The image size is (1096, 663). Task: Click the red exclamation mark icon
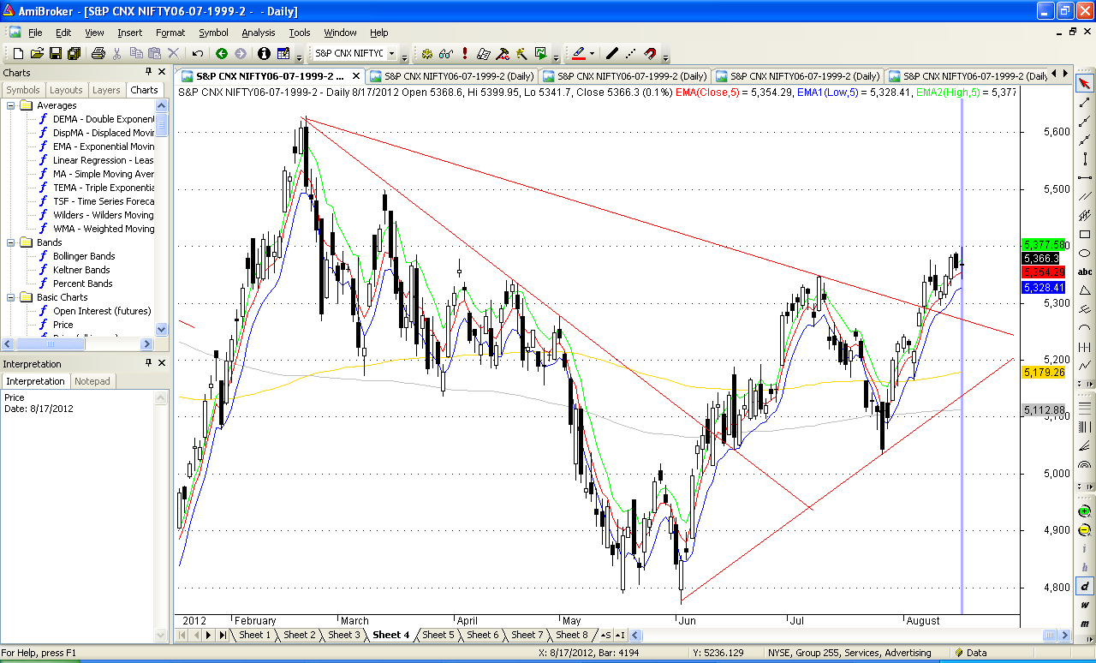click(x=465, y=53)
